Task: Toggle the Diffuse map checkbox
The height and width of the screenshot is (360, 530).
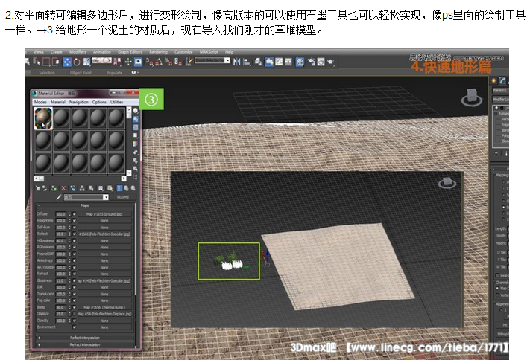Action: [74, 214]
